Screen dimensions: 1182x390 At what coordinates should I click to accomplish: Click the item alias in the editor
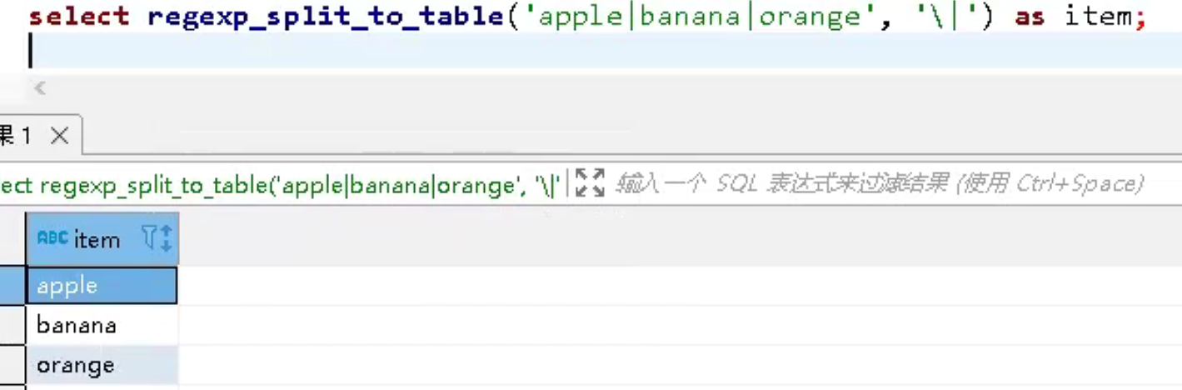[x=1099, y=17]
